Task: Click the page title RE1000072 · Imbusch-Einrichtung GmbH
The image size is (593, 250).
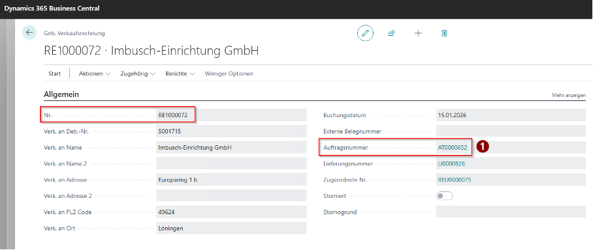Action: pos(152,51)
